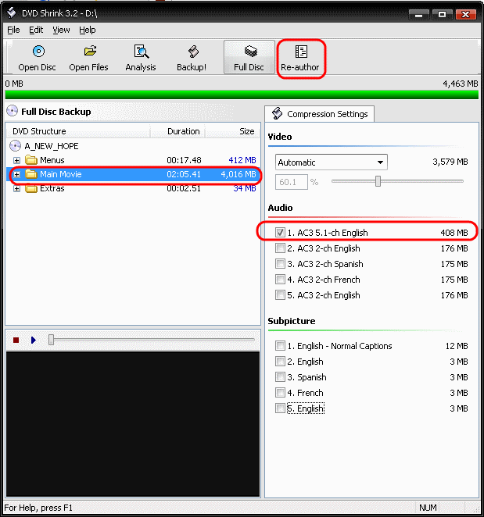Open the View menu
The height and width of the screenshot is (517, 484).
coord(61,30)
